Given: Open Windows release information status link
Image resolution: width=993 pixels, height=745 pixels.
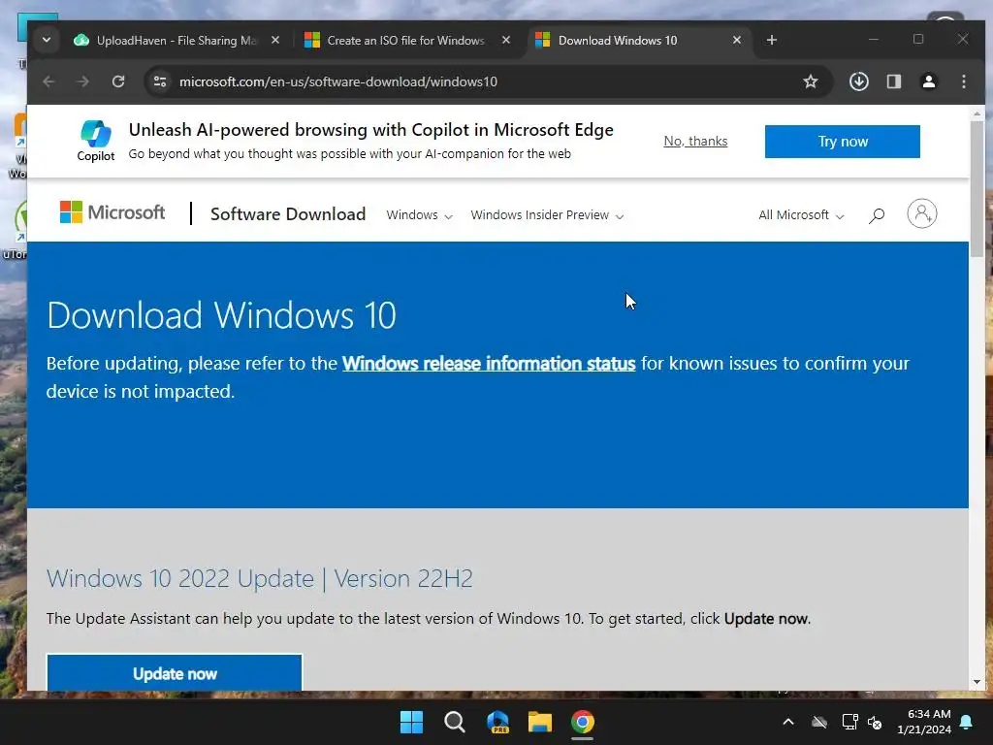Looking at the screenshot, I should [489, 364].
